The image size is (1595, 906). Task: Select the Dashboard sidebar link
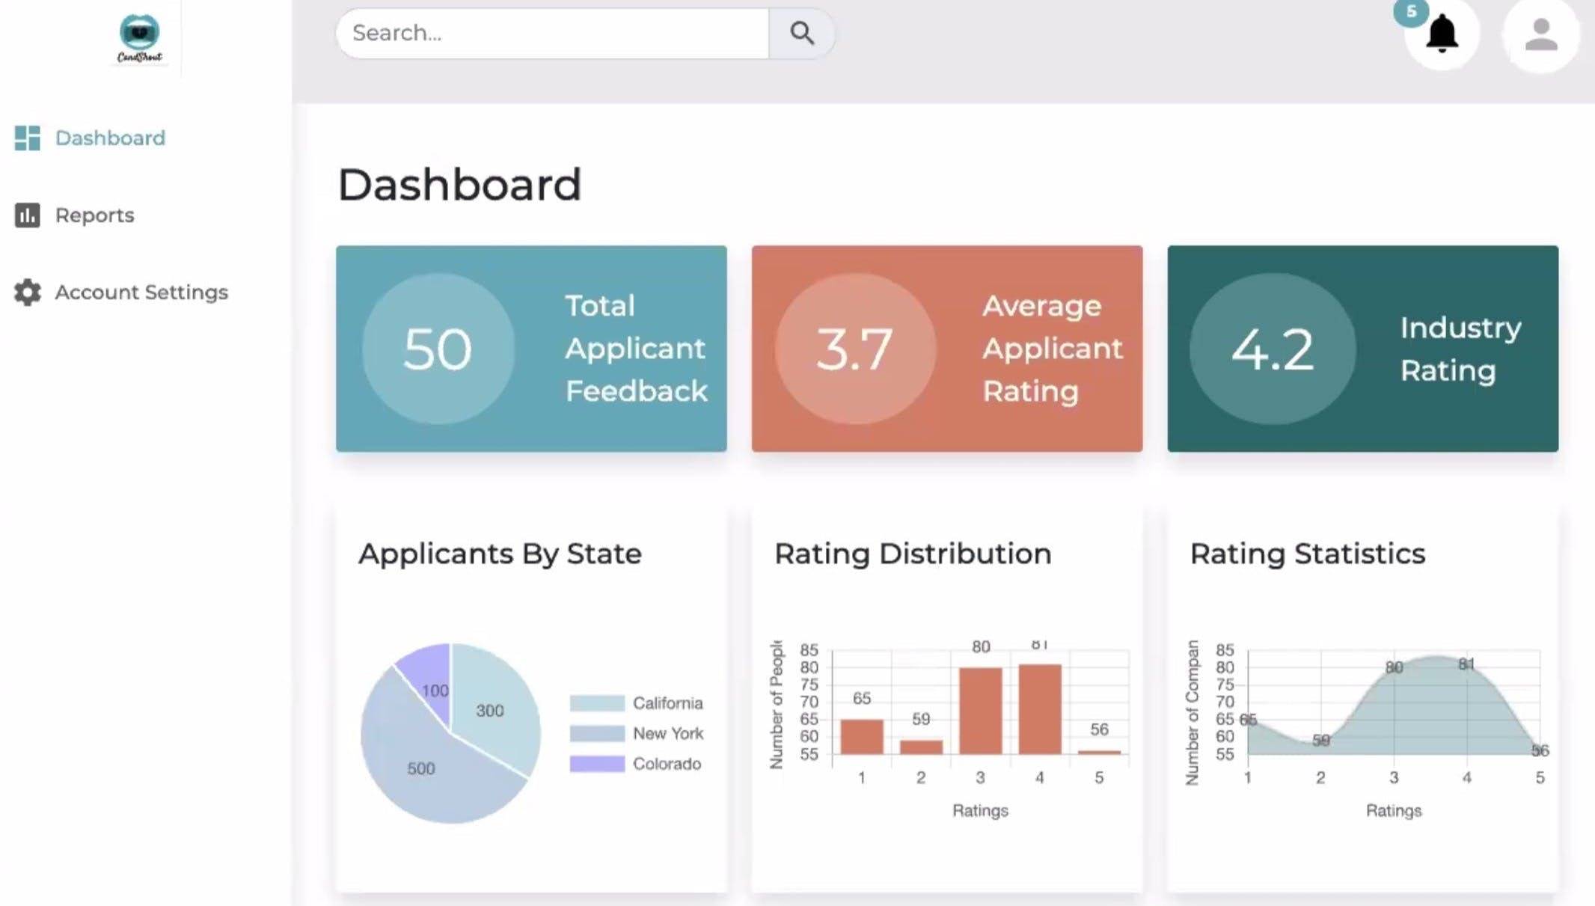coord(110,138)
